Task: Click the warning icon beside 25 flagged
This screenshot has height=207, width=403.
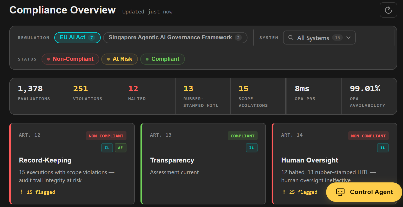Action: (284, 192)
